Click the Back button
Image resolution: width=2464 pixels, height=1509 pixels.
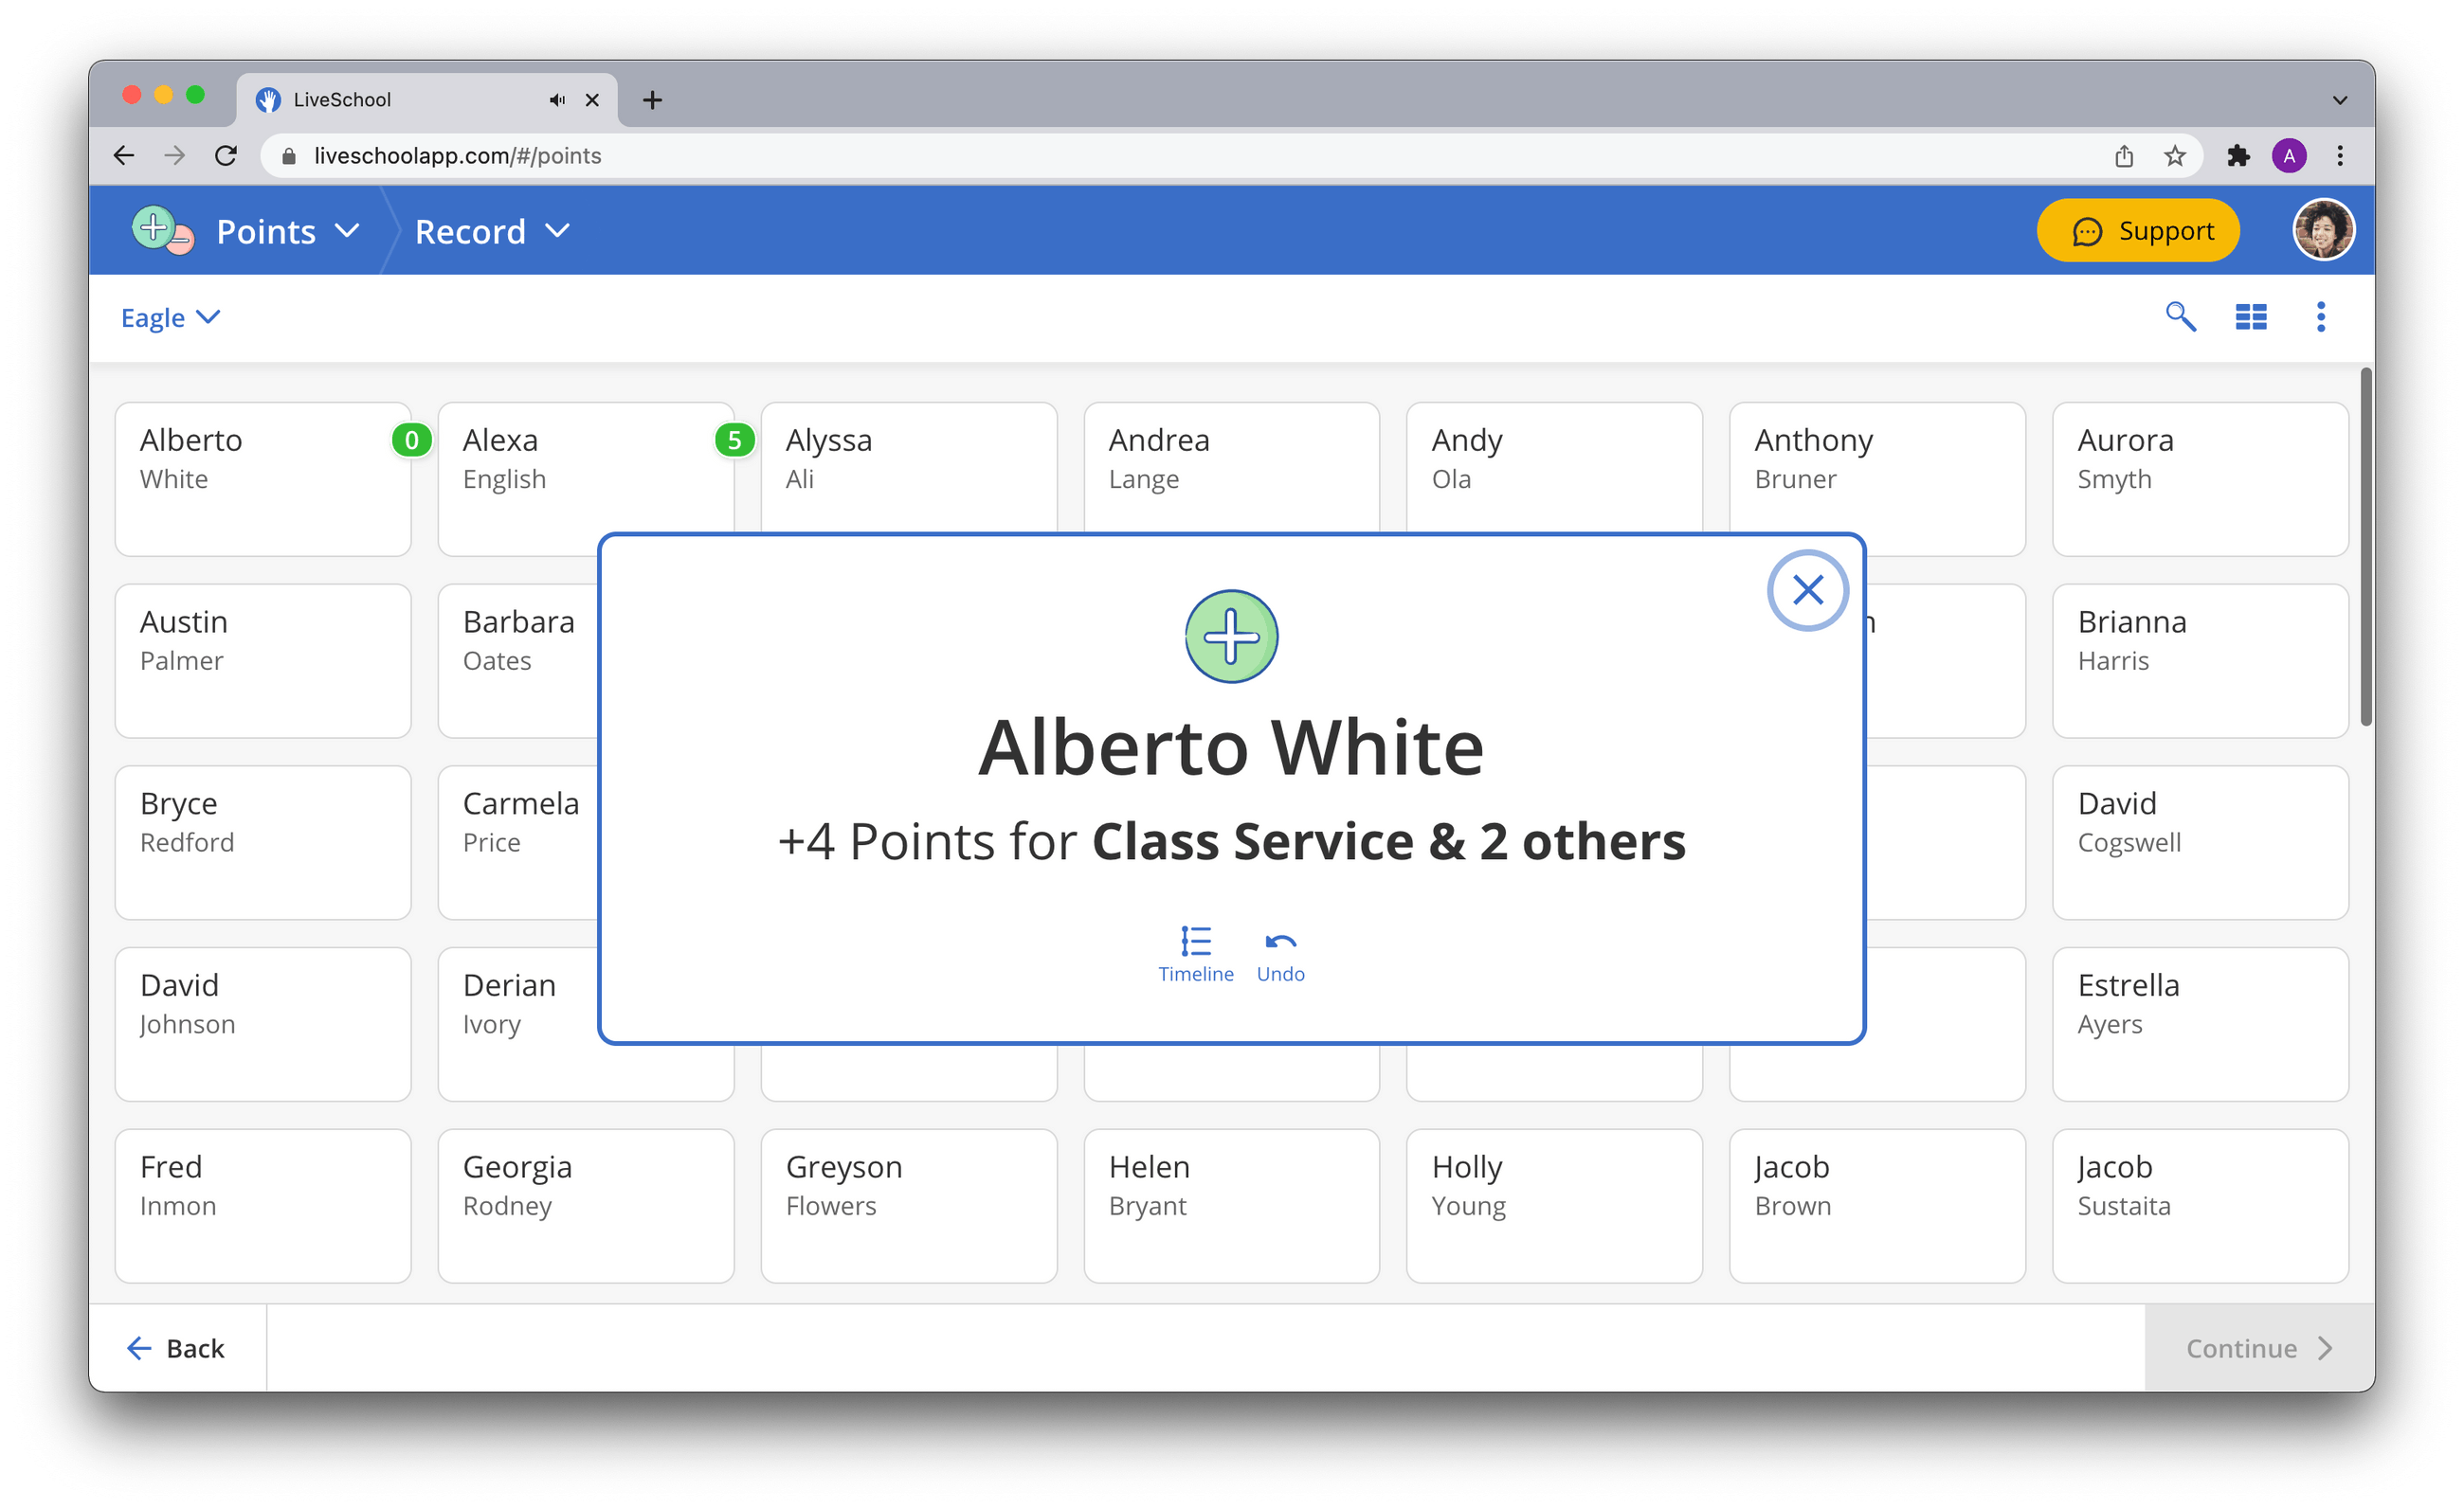tap(177, 1348)
